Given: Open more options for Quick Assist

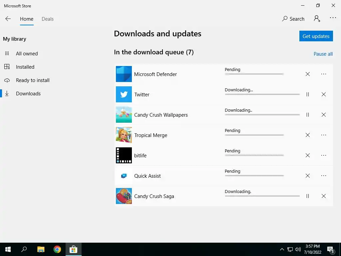Looking at the screenshot, I should point(324,176).
